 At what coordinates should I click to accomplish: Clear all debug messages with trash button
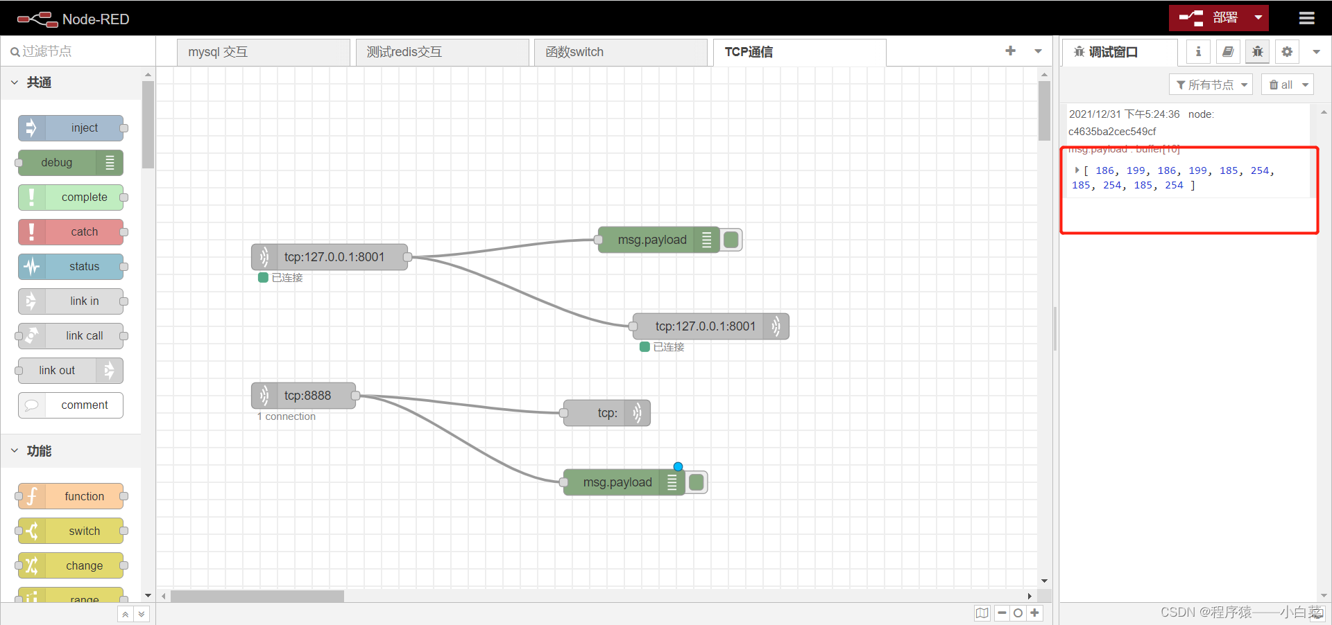coord(1280,85)
